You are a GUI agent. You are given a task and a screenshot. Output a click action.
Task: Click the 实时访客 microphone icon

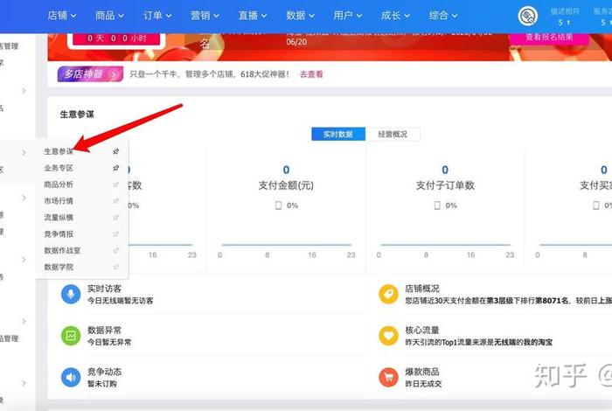[71, 294]
